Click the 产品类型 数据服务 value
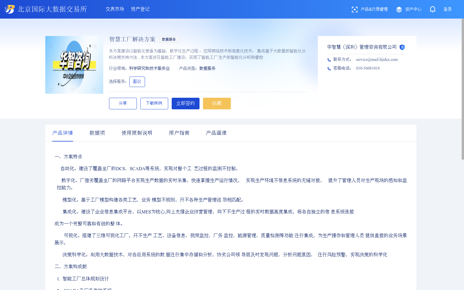464x290 pixels. pyautogui.click(x=207, y=68)
